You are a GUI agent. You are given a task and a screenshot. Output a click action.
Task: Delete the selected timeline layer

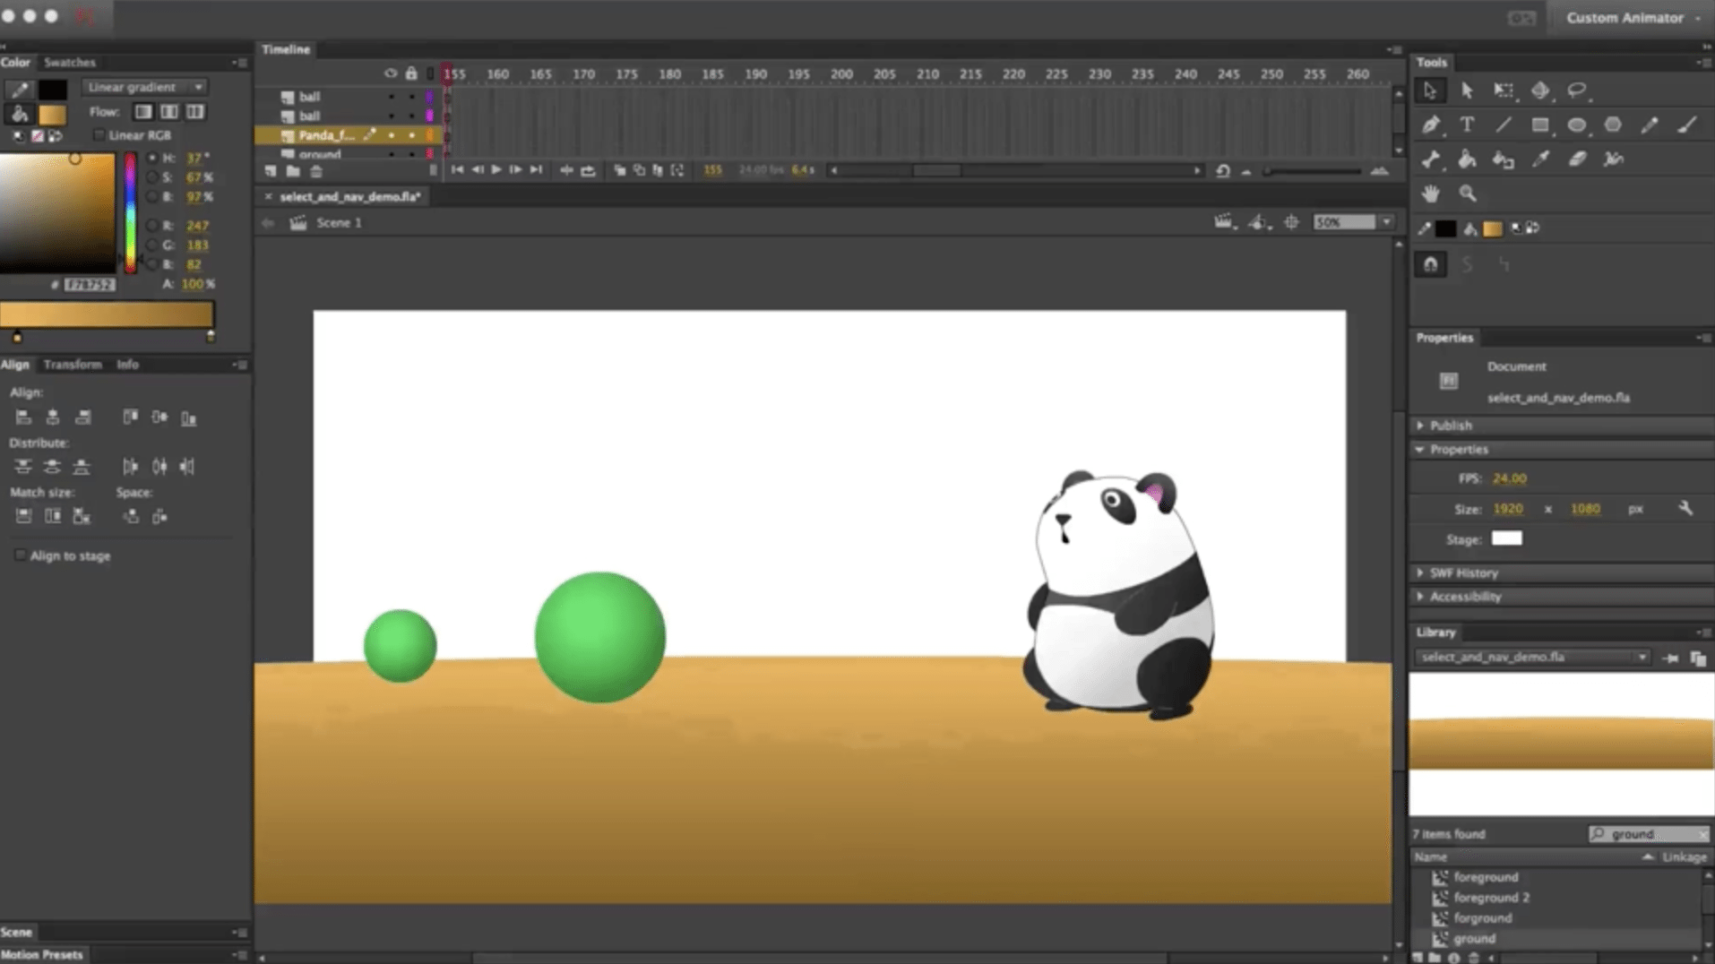315,171
